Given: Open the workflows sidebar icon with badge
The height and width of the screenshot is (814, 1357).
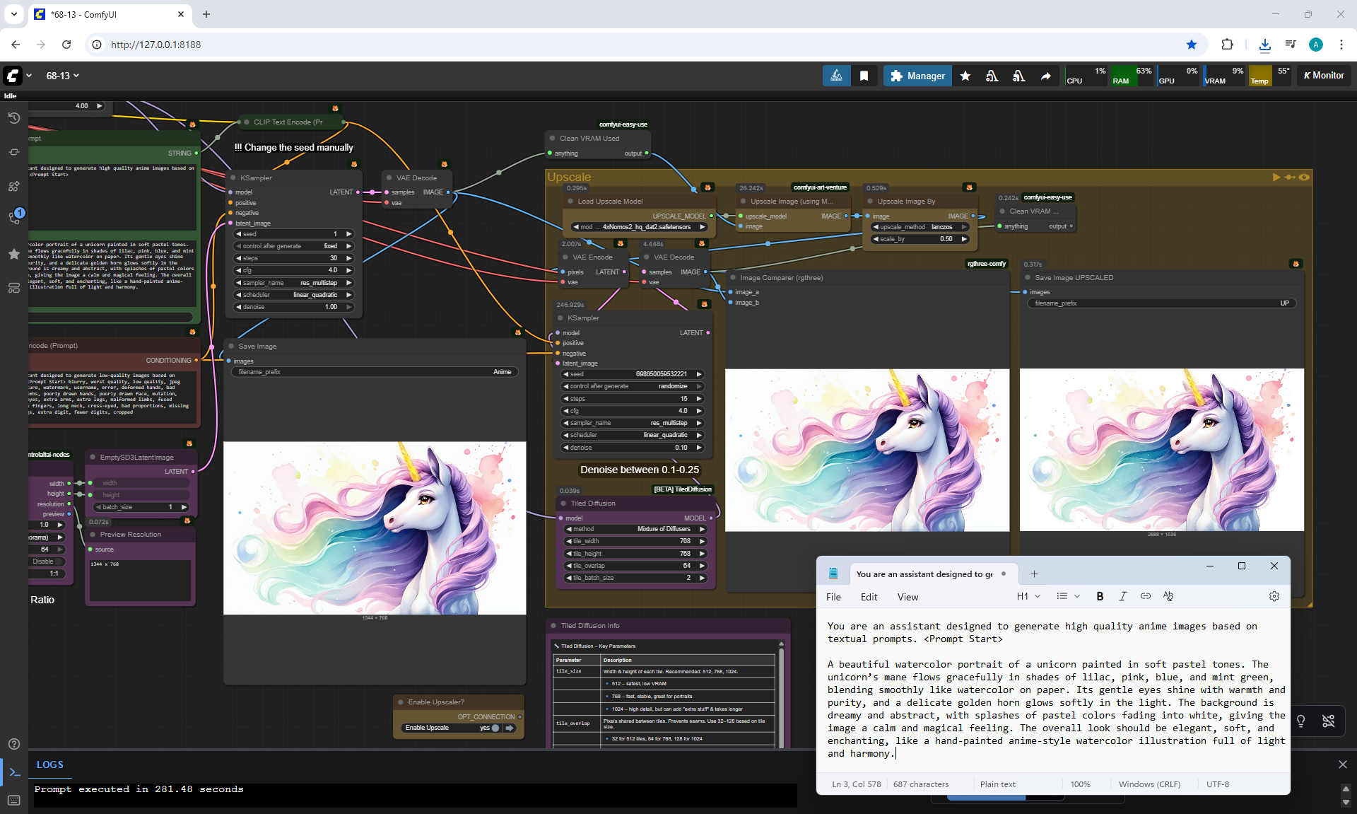Looking at the screenshot, I should [x=13, y=219].
